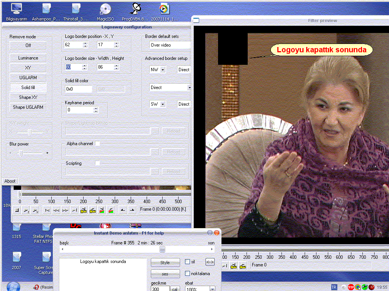
Task: Open Bilgisayarım desktop icon
Action: point(17,12)
